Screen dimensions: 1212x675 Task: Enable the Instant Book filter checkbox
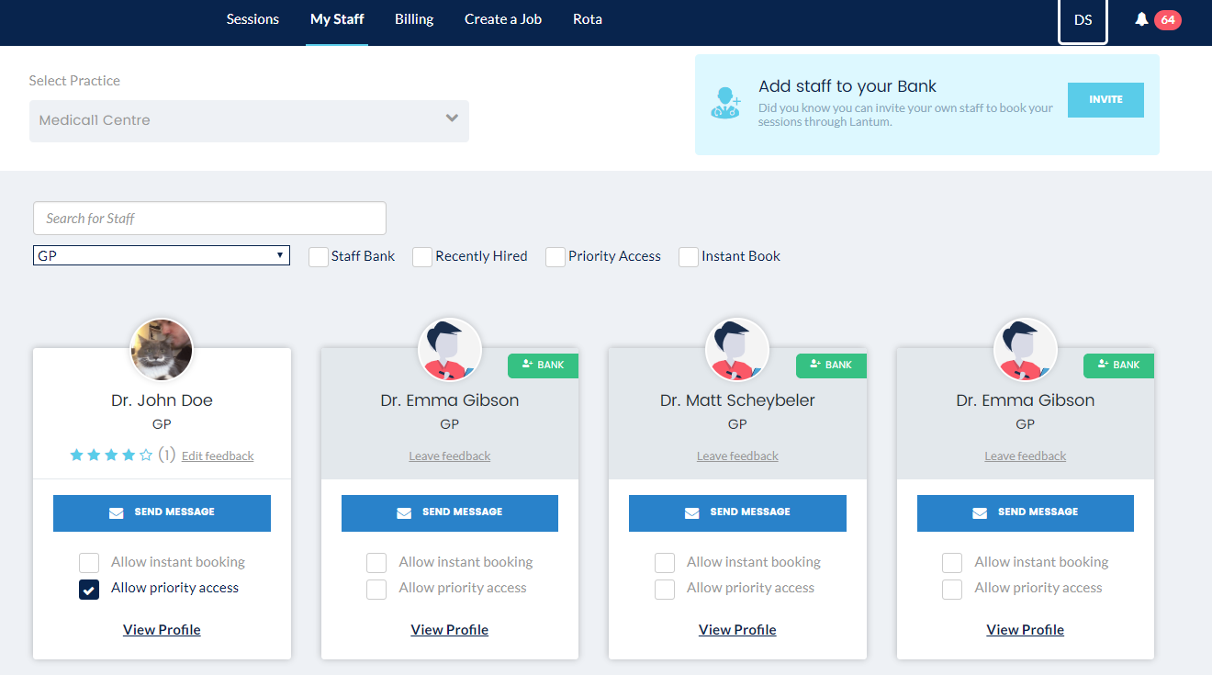click(x=689, y=257)
